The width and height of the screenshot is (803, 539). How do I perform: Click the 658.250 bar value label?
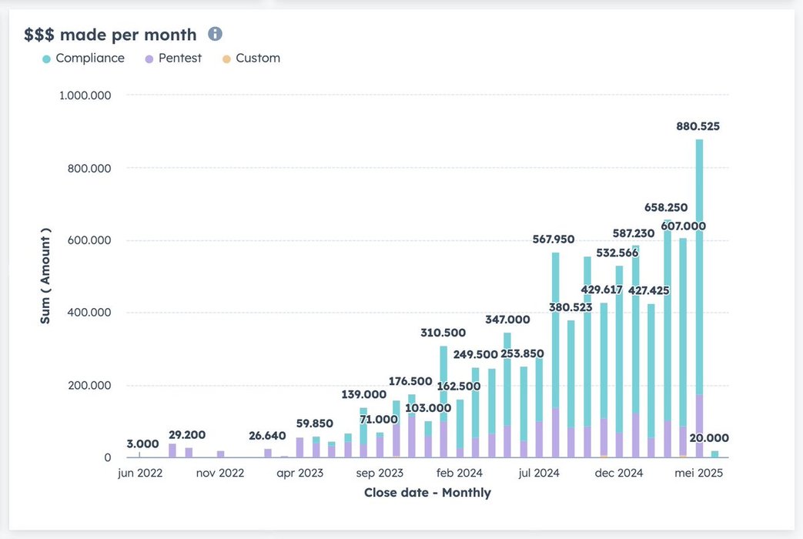point(666,207)
